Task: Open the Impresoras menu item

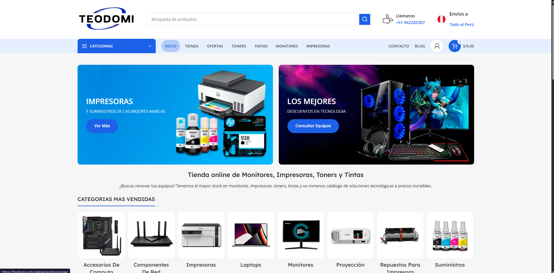Action: point(318,46)
